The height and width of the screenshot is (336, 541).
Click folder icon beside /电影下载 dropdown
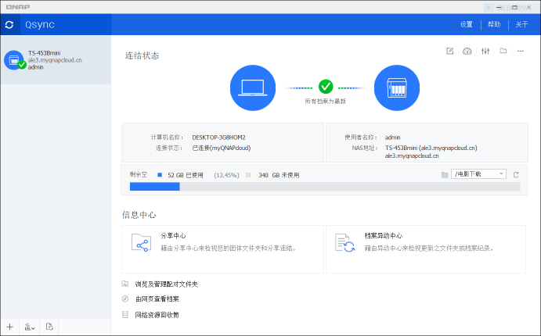tap(445, 175)
